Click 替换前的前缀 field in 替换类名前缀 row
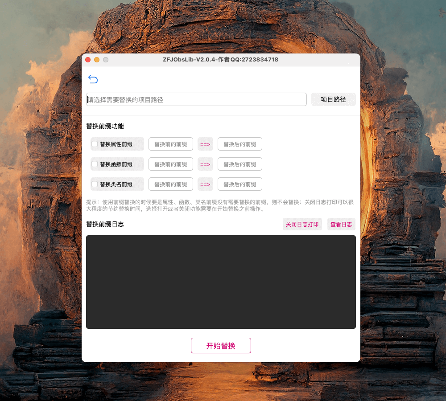The width and height of the screenshot is (446, 401). point(171,184)
